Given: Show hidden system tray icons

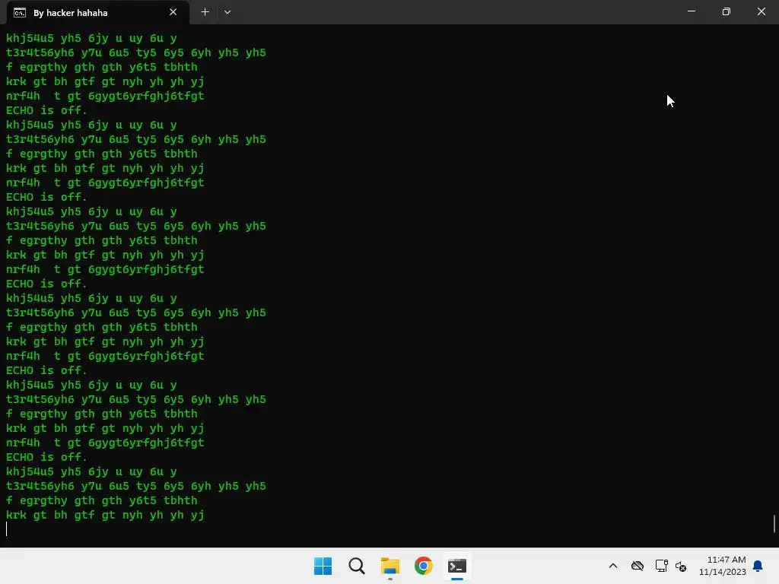Looking at the screenshot, I should point(613,566).
